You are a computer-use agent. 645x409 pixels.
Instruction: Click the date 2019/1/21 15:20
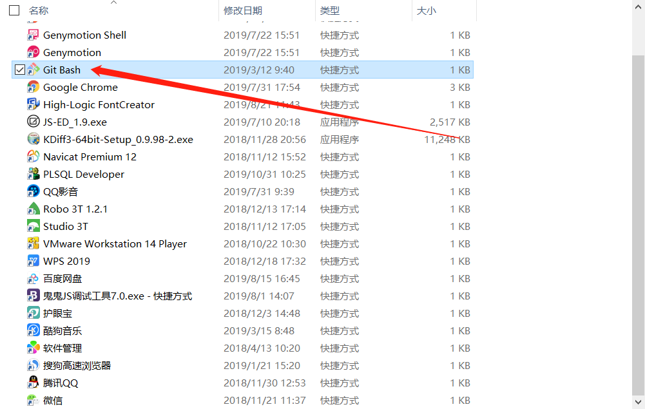[262, 365]
